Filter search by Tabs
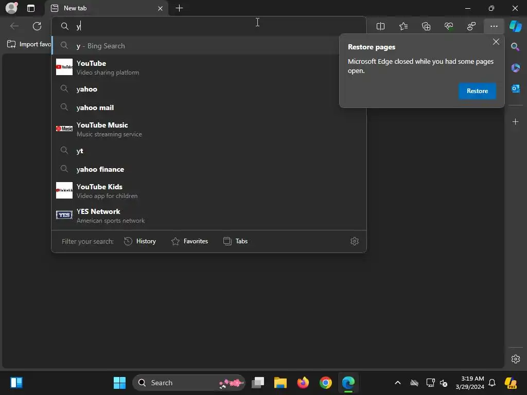The image size is (527, 395). coord(235,241)
